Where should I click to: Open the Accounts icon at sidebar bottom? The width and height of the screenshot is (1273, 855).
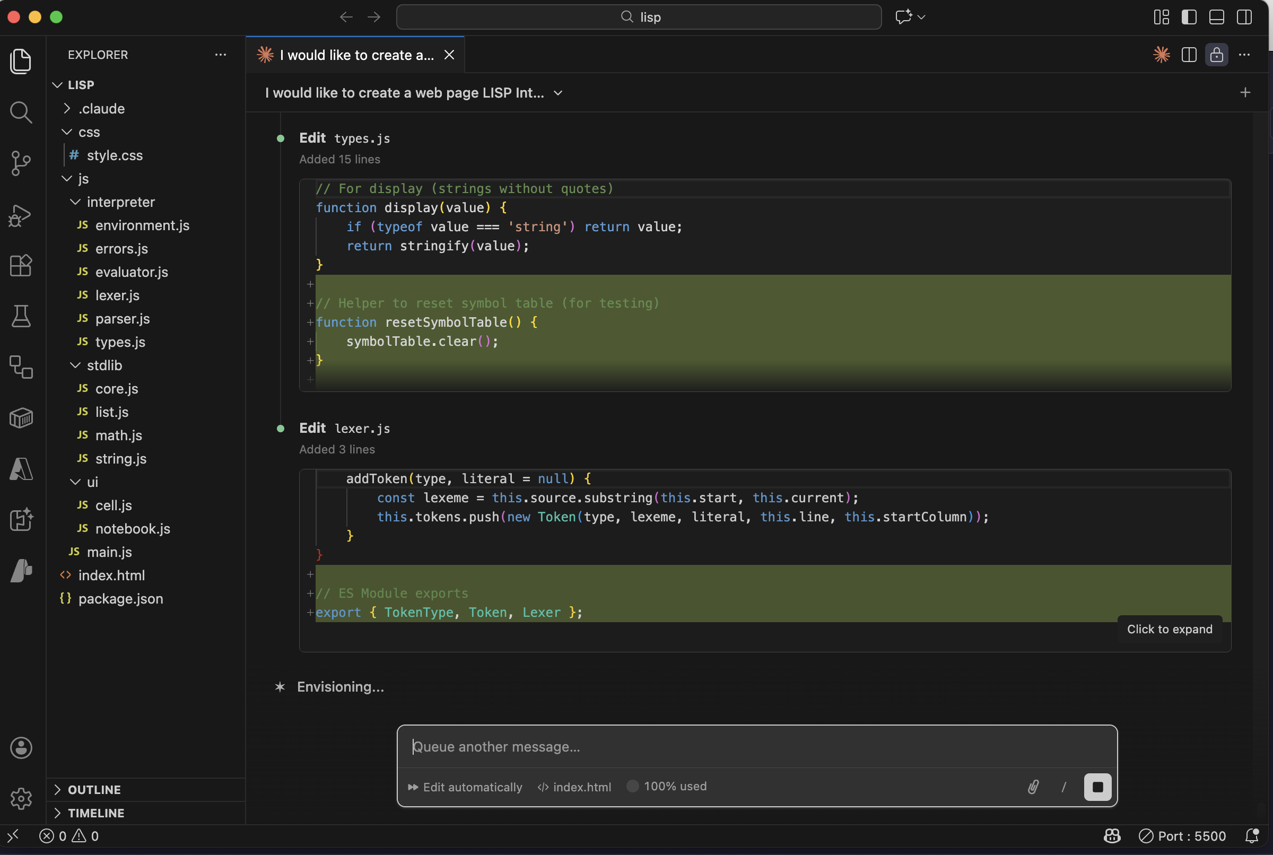pyautogui.click(x=21, y=747)
